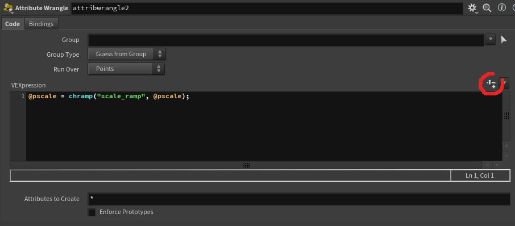Open the Run Over Points dropdown
The image size is (515, 226).
126,69
